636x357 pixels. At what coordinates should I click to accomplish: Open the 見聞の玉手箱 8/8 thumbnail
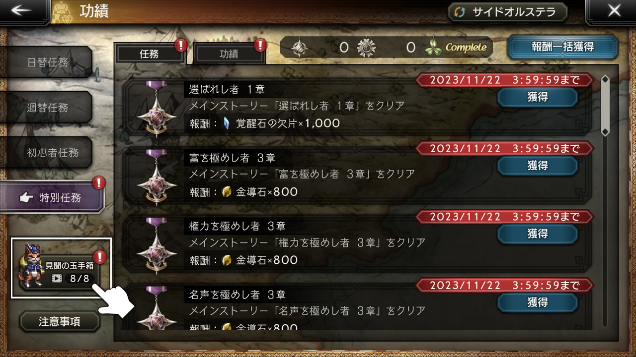[61, 268]
